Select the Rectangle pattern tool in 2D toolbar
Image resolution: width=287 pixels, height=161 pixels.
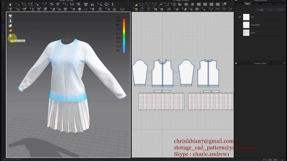[186, 4]
